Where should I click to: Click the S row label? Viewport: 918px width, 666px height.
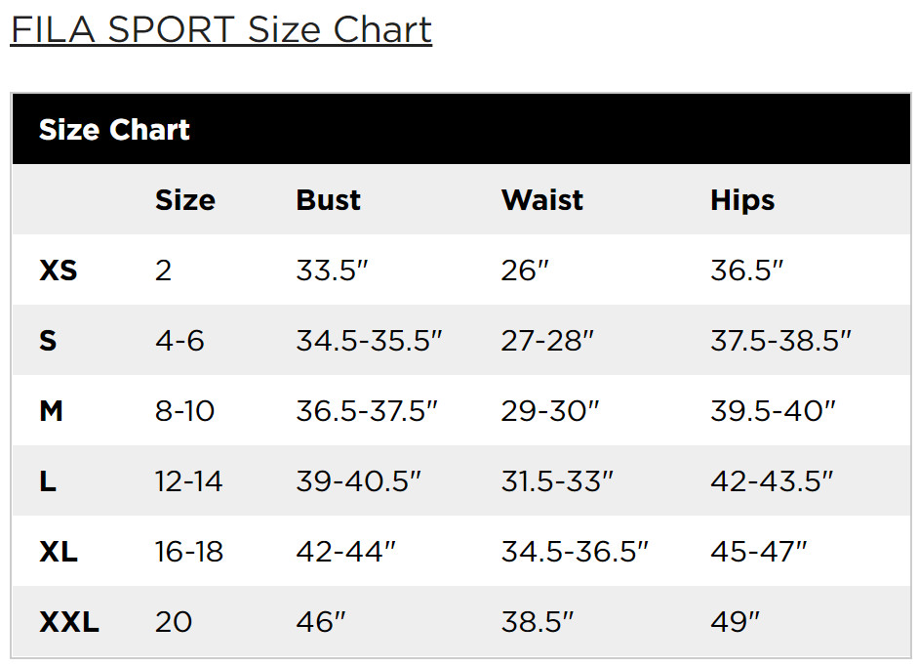pyautogui.click(x=48, y=341)
